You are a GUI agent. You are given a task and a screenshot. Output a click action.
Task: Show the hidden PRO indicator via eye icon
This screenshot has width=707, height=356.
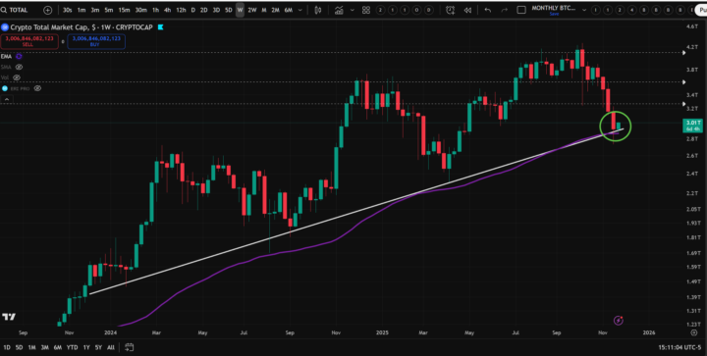[38, 88]
